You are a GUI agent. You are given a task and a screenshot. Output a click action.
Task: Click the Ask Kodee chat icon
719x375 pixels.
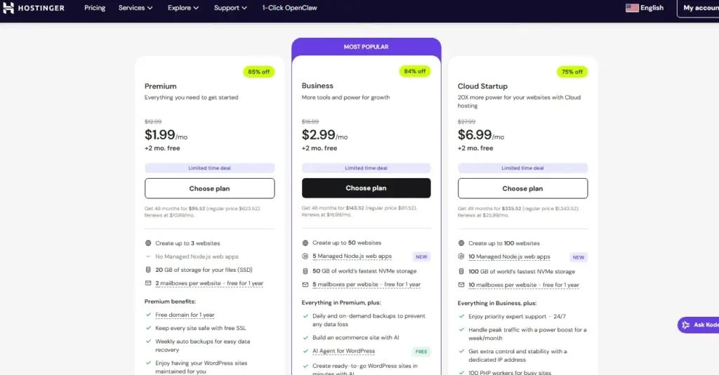pos(685,325)
